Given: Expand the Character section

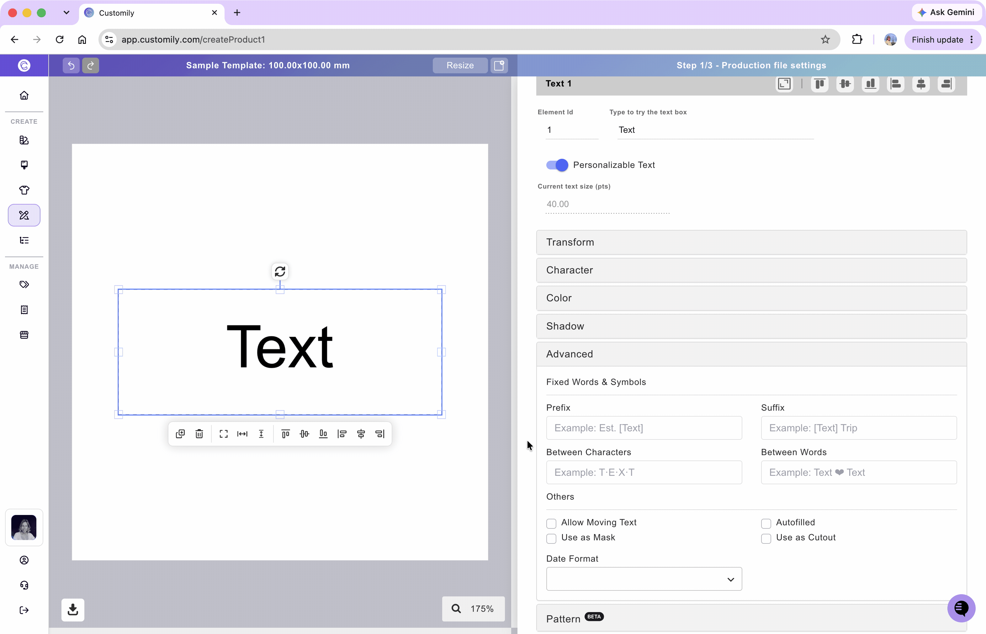Looking at the screenshot, I should coord(751,270).
